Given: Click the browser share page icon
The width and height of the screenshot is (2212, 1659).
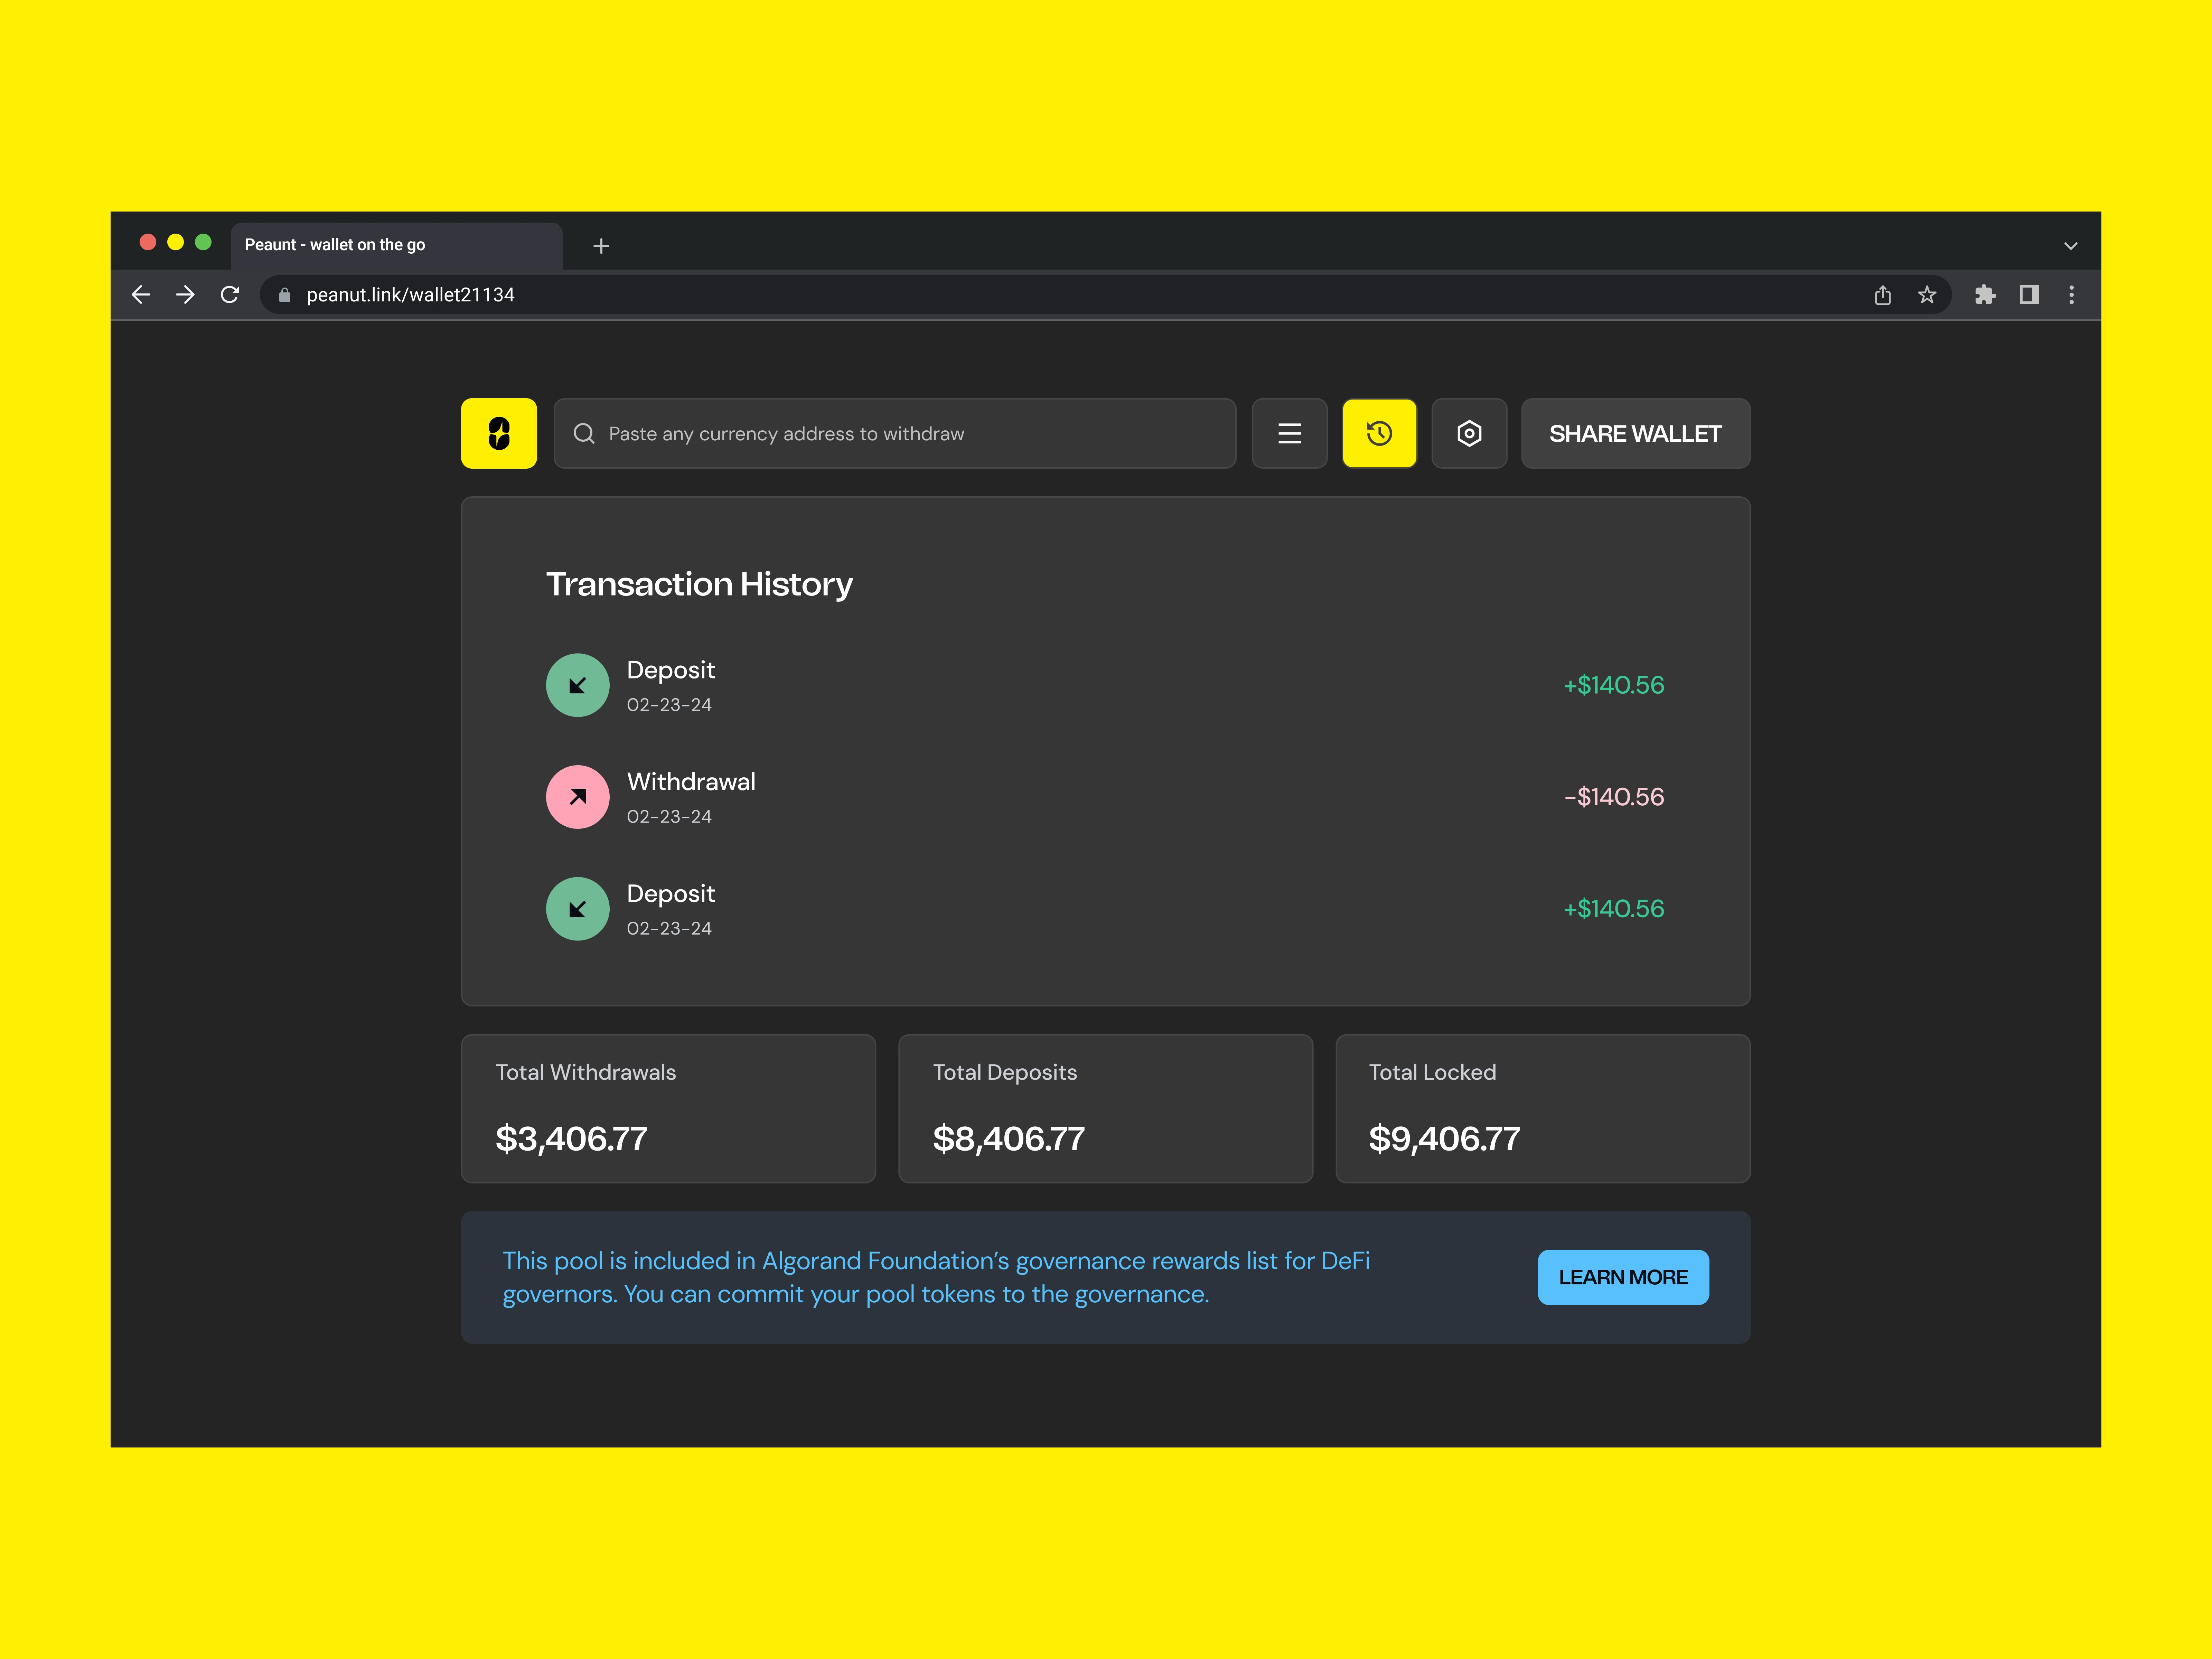Looking at the screenshot, I should (1882, 295).
